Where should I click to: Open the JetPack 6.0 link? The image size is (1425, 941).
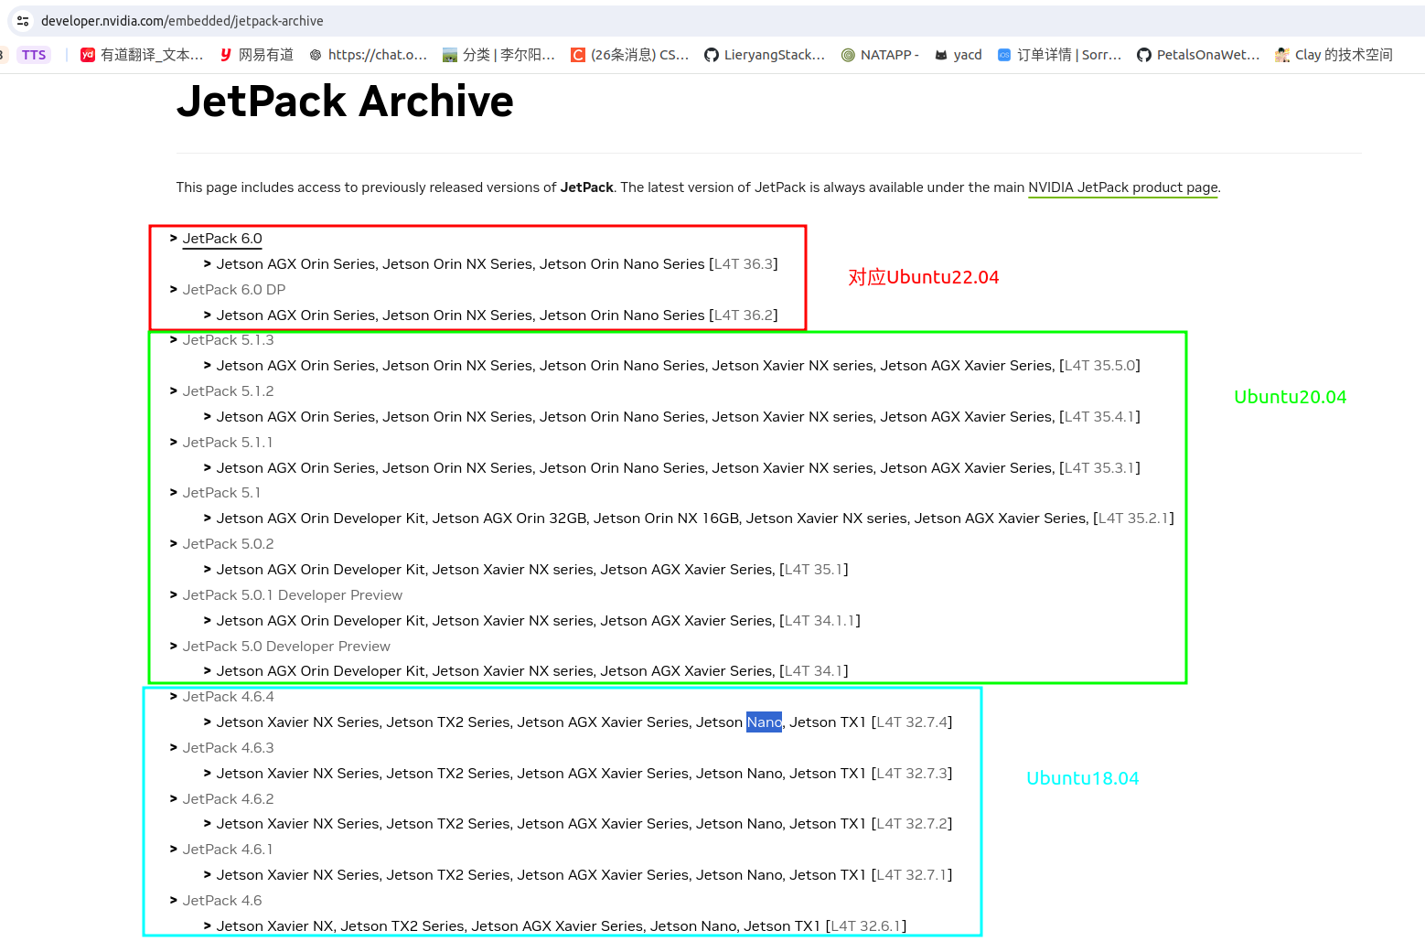tap(222, 239)
